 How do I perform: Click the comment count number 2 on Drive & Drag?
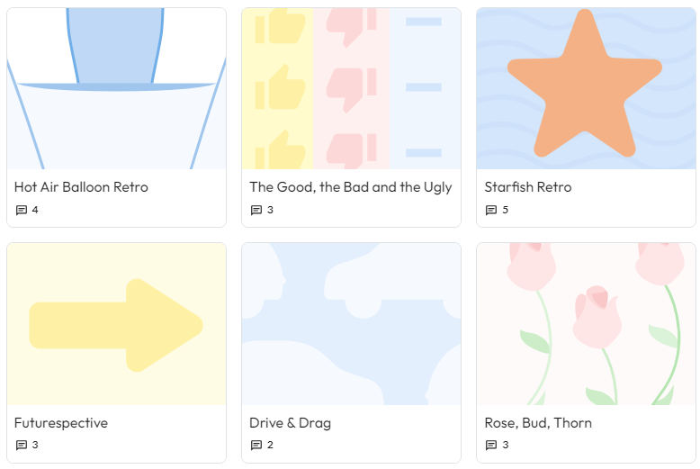coord(270,446)
